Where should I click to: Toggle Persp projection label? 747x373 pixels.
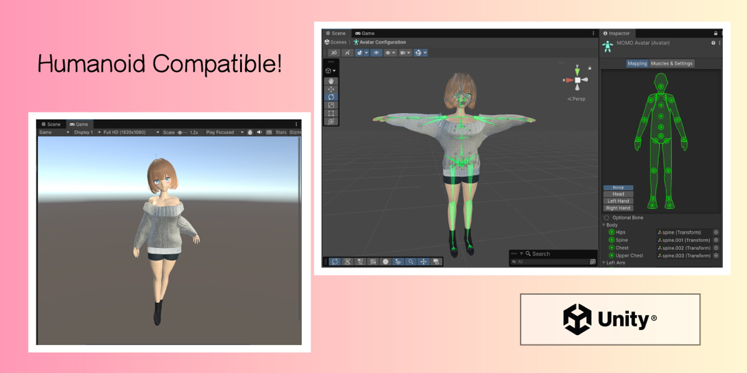click(577, 99)
